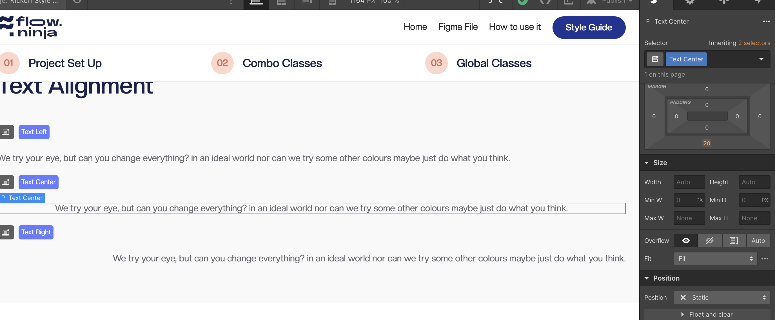Select the centered paragraph text
Screen dimensions: 775x320
(311, 208)
